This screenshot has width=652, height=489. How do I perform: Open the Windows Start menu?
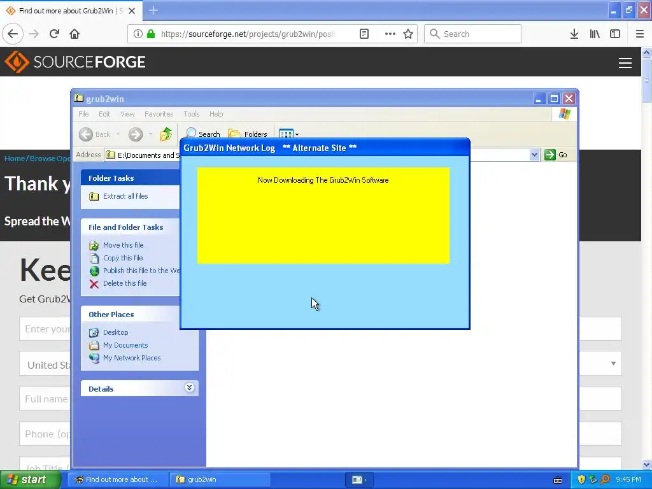click(30, 479)
